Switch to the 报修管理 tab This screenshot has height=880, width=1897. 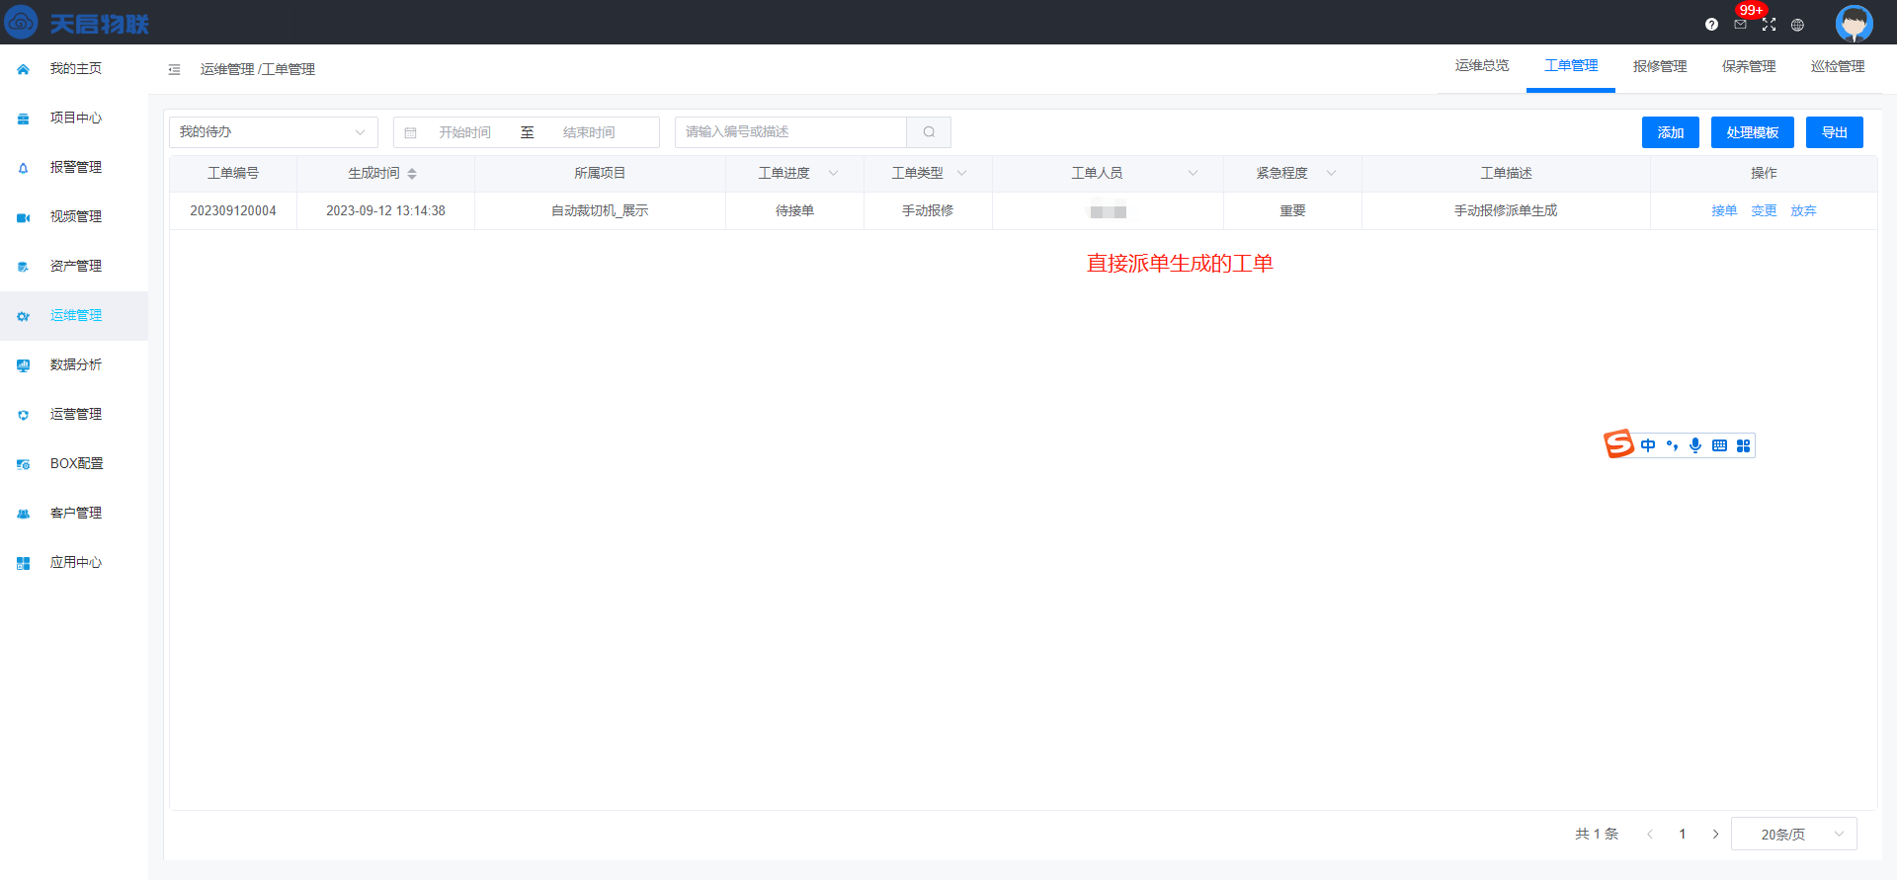pyautogui.click(x=1660, y=66)
